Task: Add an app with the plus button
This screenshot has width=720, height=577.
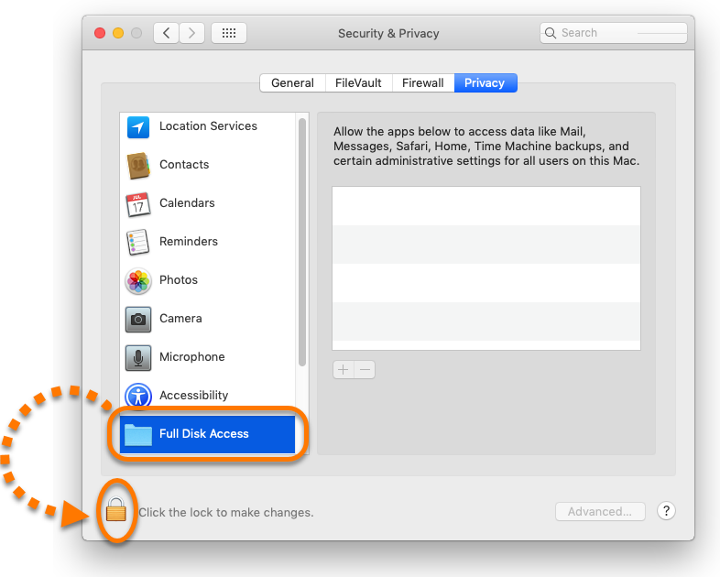Action: click(x=343, y=369)
